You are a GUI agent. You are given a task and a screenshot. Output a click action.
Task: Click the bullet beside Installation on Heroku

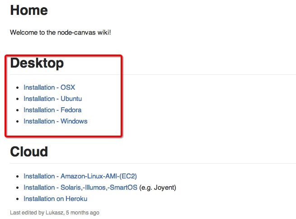(18, 199)
